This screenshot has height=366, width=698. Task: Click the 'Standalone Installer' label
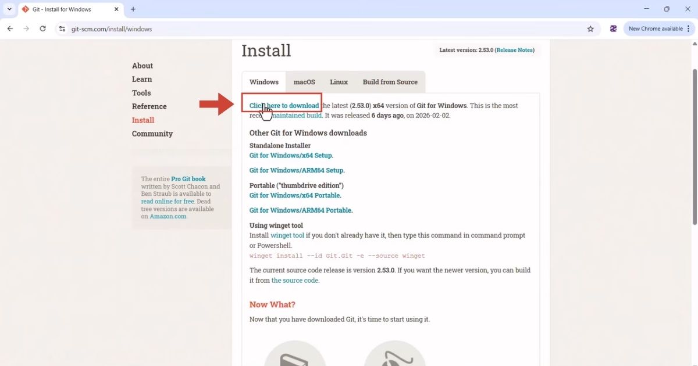click(280, 146)
